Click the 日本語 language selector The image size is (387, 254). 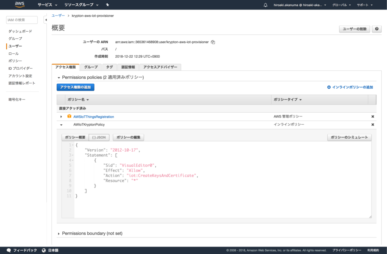pyautogui.click(x=53, y=250)
